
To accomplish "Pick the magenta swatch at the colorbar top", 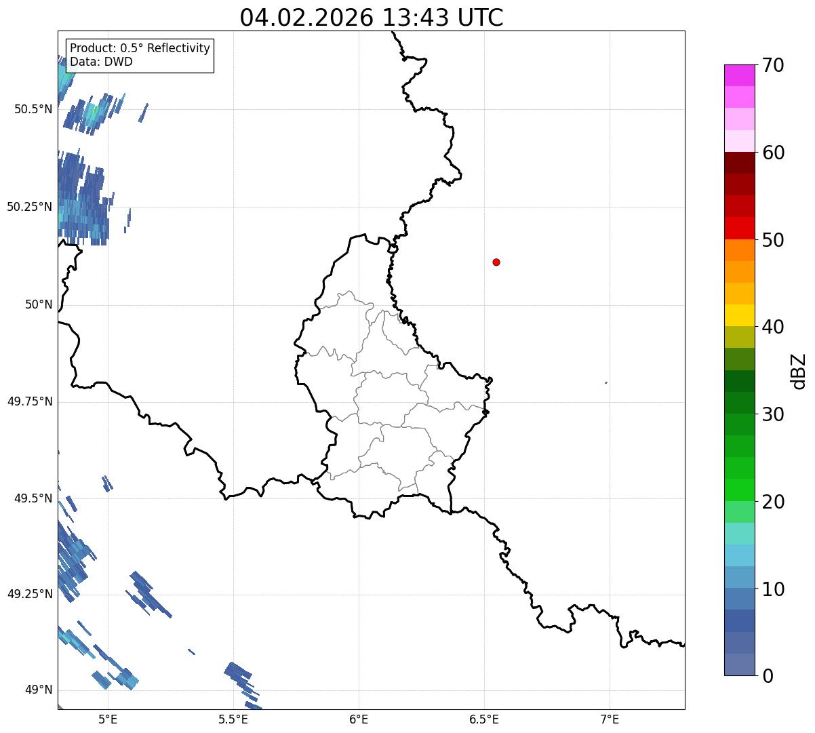I will tap(739, 75).
